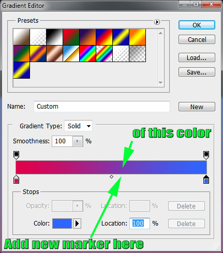Screen dimensions: 223x253
Task: Open the Color picker arrow beside swatch
Action: [77, 224]
